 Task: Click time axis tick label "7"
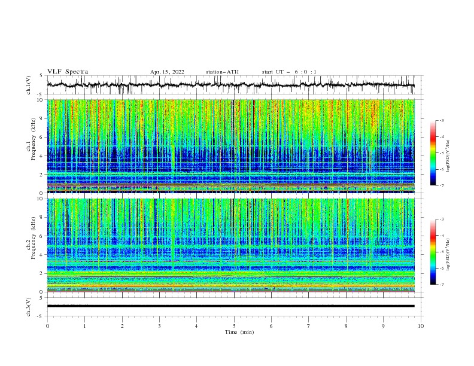coord(309,326)
